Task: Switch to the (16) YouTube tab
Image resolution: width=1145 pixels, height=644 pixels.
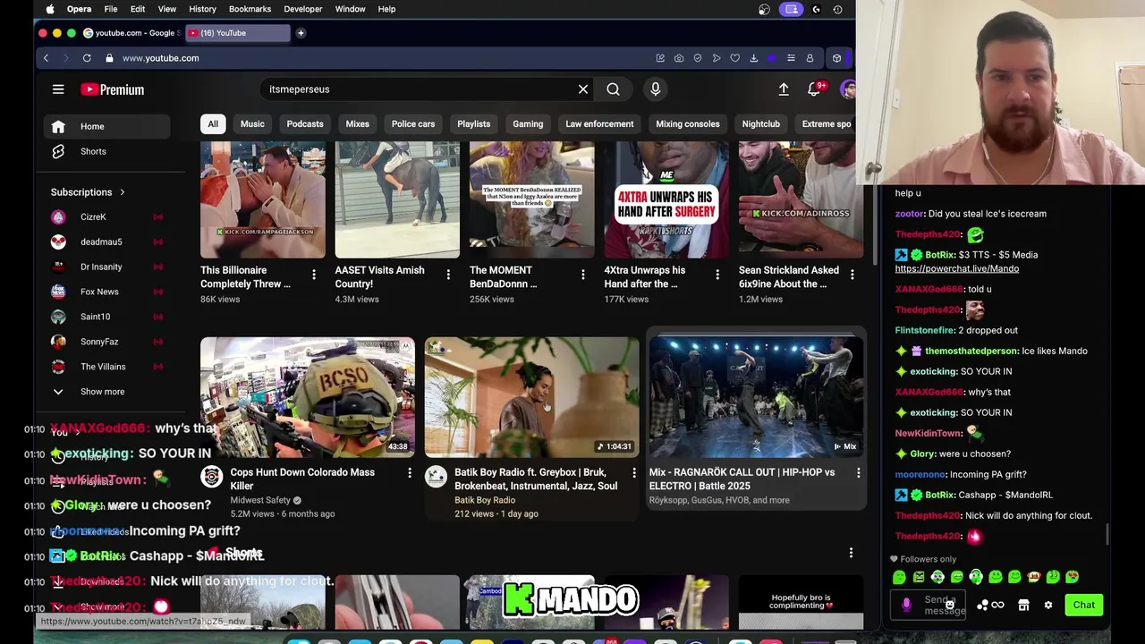Action: (238, 33)
